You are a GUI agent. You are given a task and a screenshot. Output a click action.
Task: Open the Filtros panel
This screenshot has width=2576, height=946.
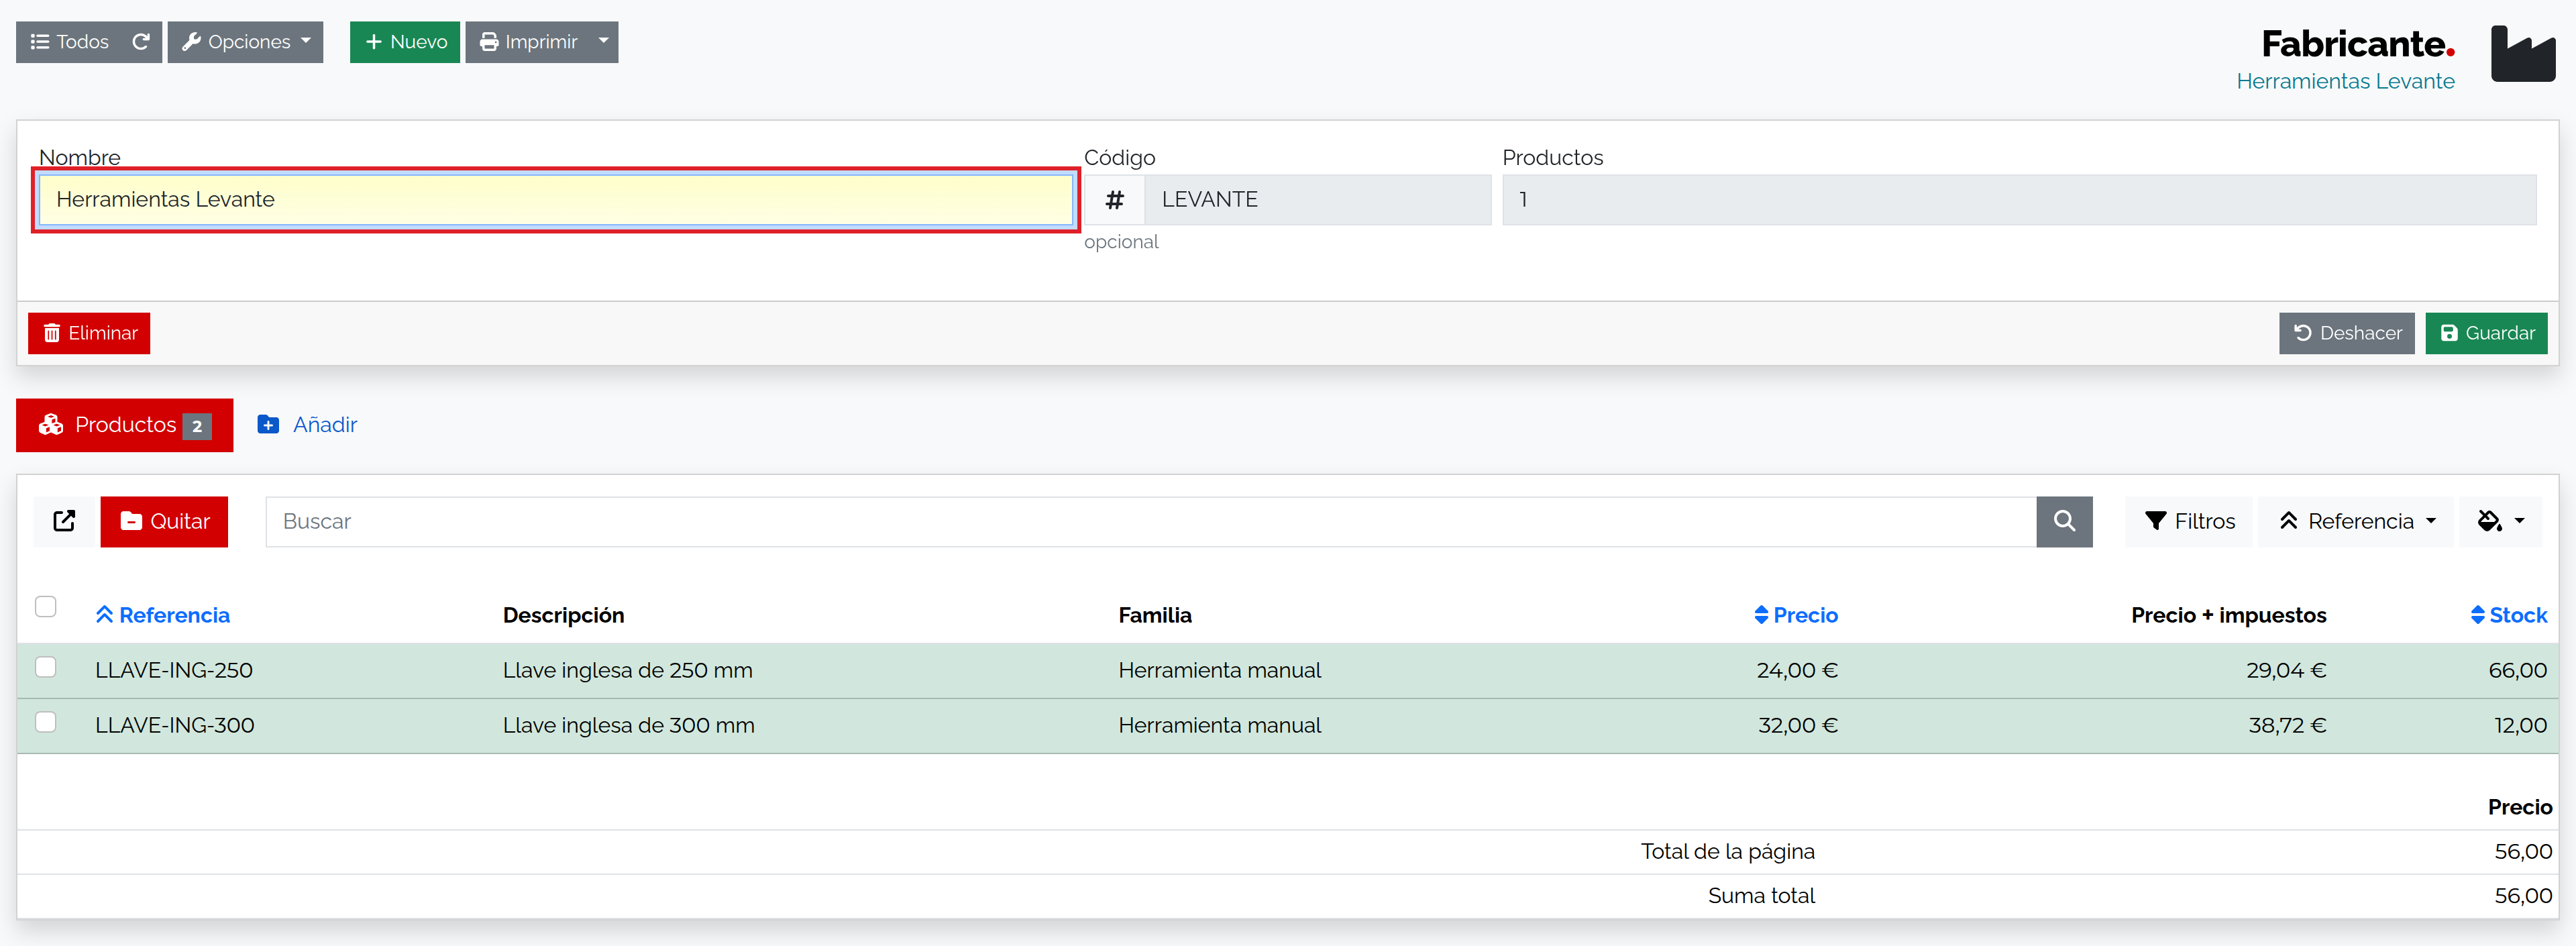coord(2189,521)
